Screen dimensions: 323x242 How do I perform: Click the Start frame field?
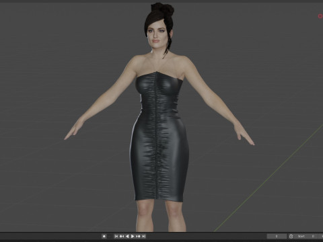coord(306,236)
